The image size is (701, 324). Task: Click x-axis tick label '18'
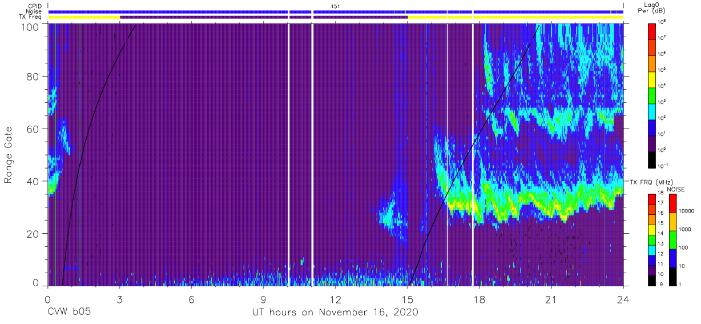pyautogui.click(x=480, y=300)
